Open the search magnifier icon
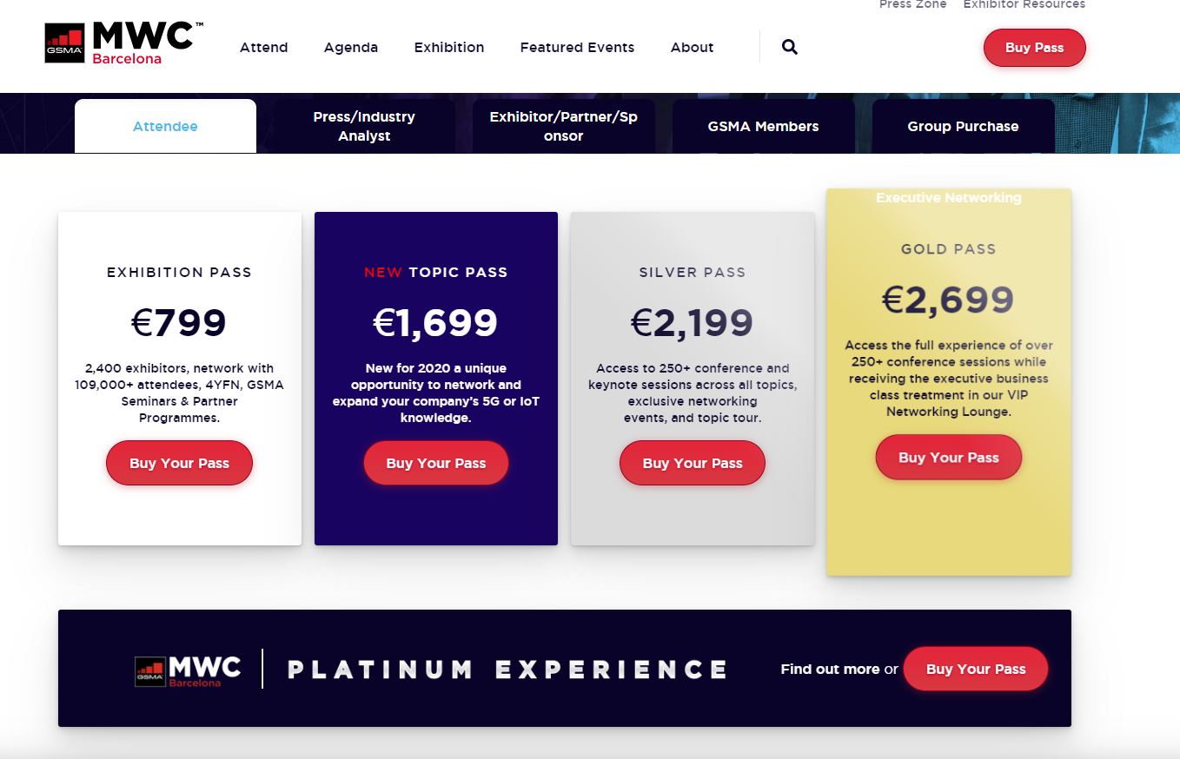Screen dimensions: 1180x759 (x=789, y=47)
